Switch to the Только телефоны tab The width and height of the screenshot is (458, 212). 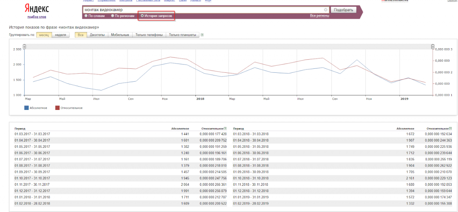pyautogui.click(x=149, y=35)
